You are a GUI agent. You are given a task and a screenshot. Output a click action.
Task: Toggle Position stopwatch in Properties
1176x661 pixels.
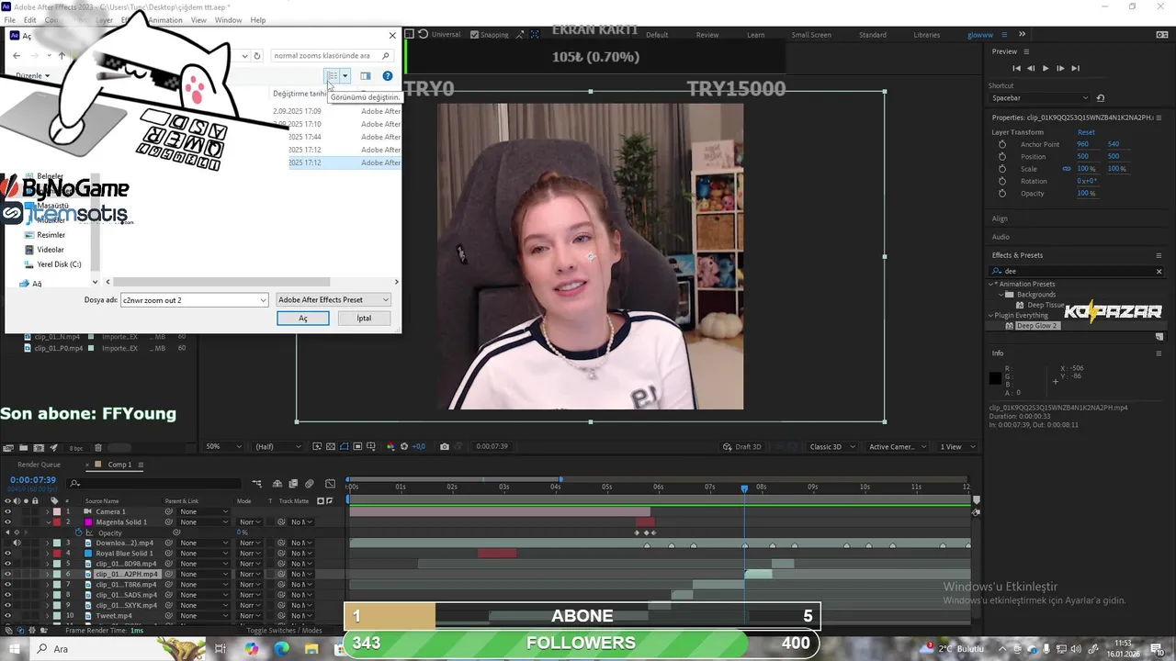(x=1001, y=156)
